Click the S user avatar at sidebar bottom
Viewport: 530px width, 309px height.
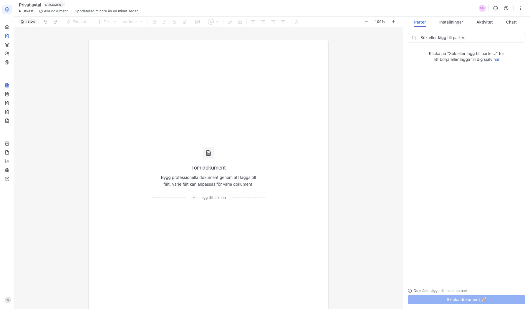pos(8,300)
